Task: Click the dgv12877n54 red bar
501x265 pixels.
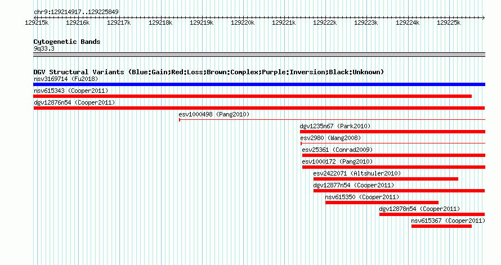Action: click(399, 191)
